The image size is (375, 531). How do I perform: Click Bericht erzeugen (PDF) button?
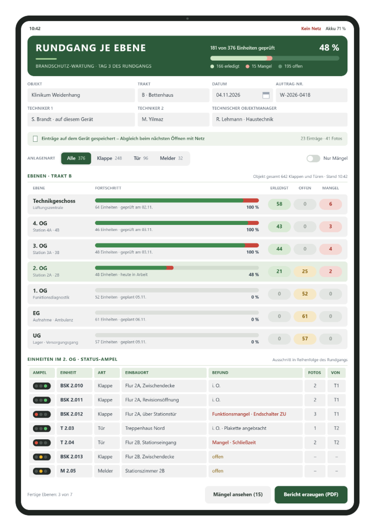(x=311, y=494)
